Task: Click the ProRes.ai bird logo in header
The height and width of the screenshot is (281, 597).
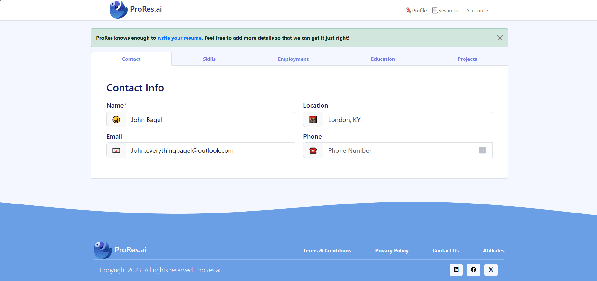Action: click(x=119, y=10)
